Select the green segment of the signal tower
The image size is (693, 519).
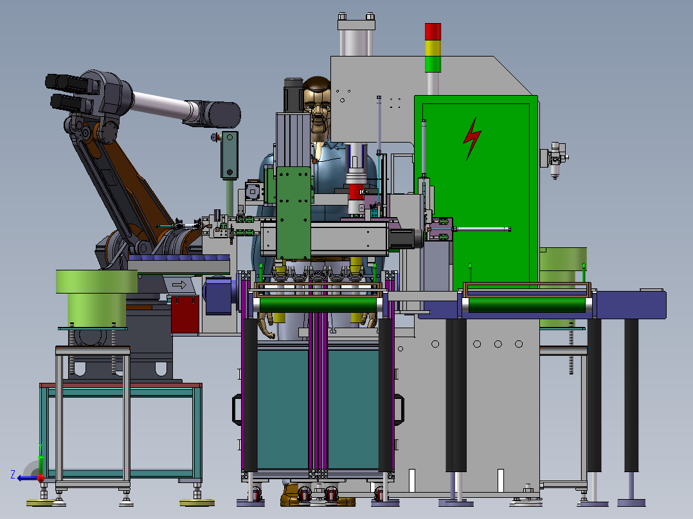(x=433, y=64)
